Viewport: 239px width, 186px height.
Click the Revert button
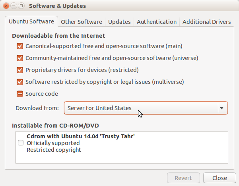tap(183, 178)
